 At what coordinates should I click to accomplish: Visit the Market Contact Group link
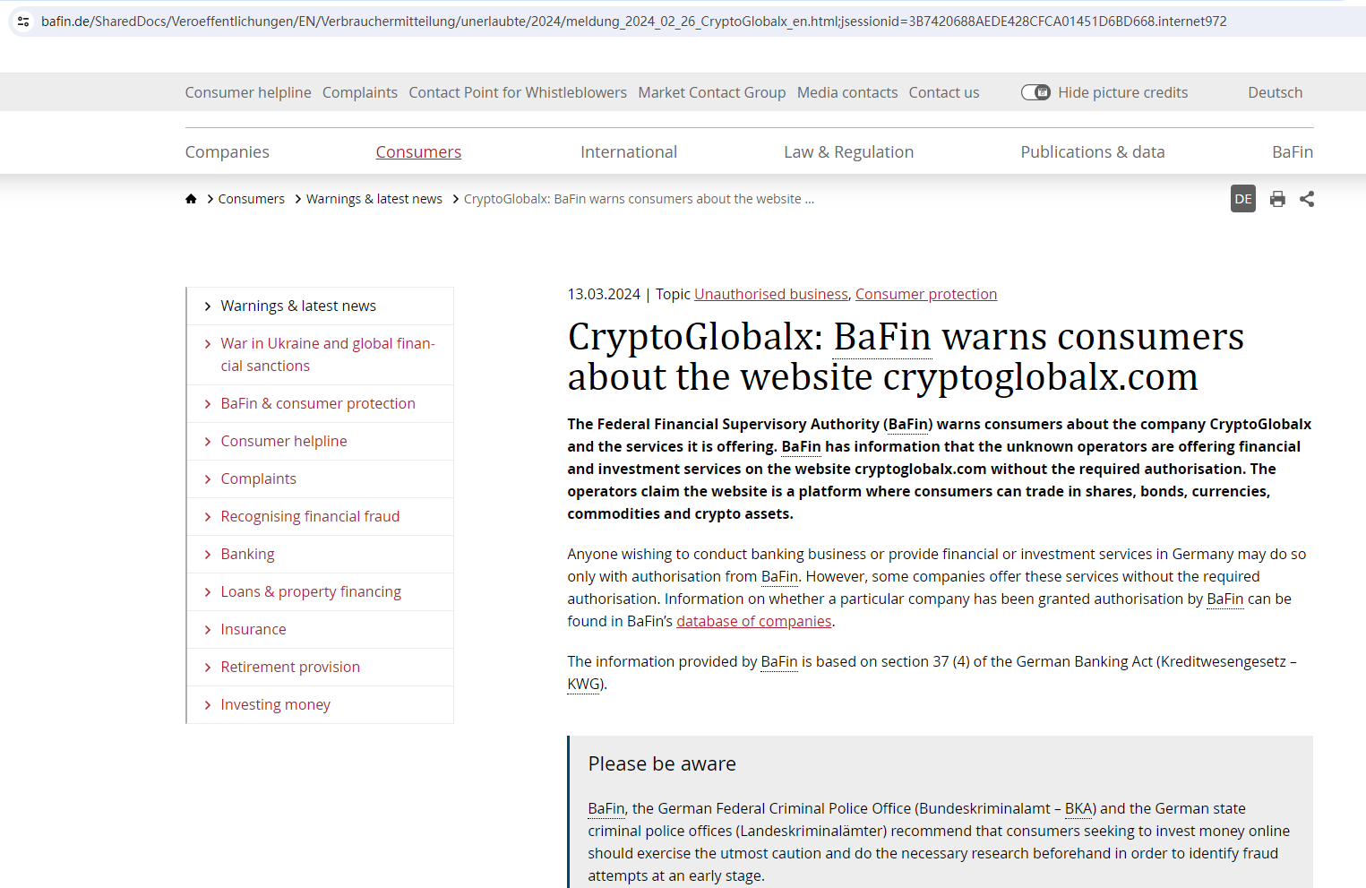click(712, 92)
